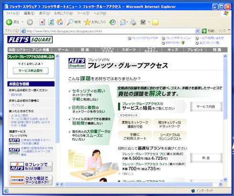Click inside the address bar URL field

(x=108, y=31)
